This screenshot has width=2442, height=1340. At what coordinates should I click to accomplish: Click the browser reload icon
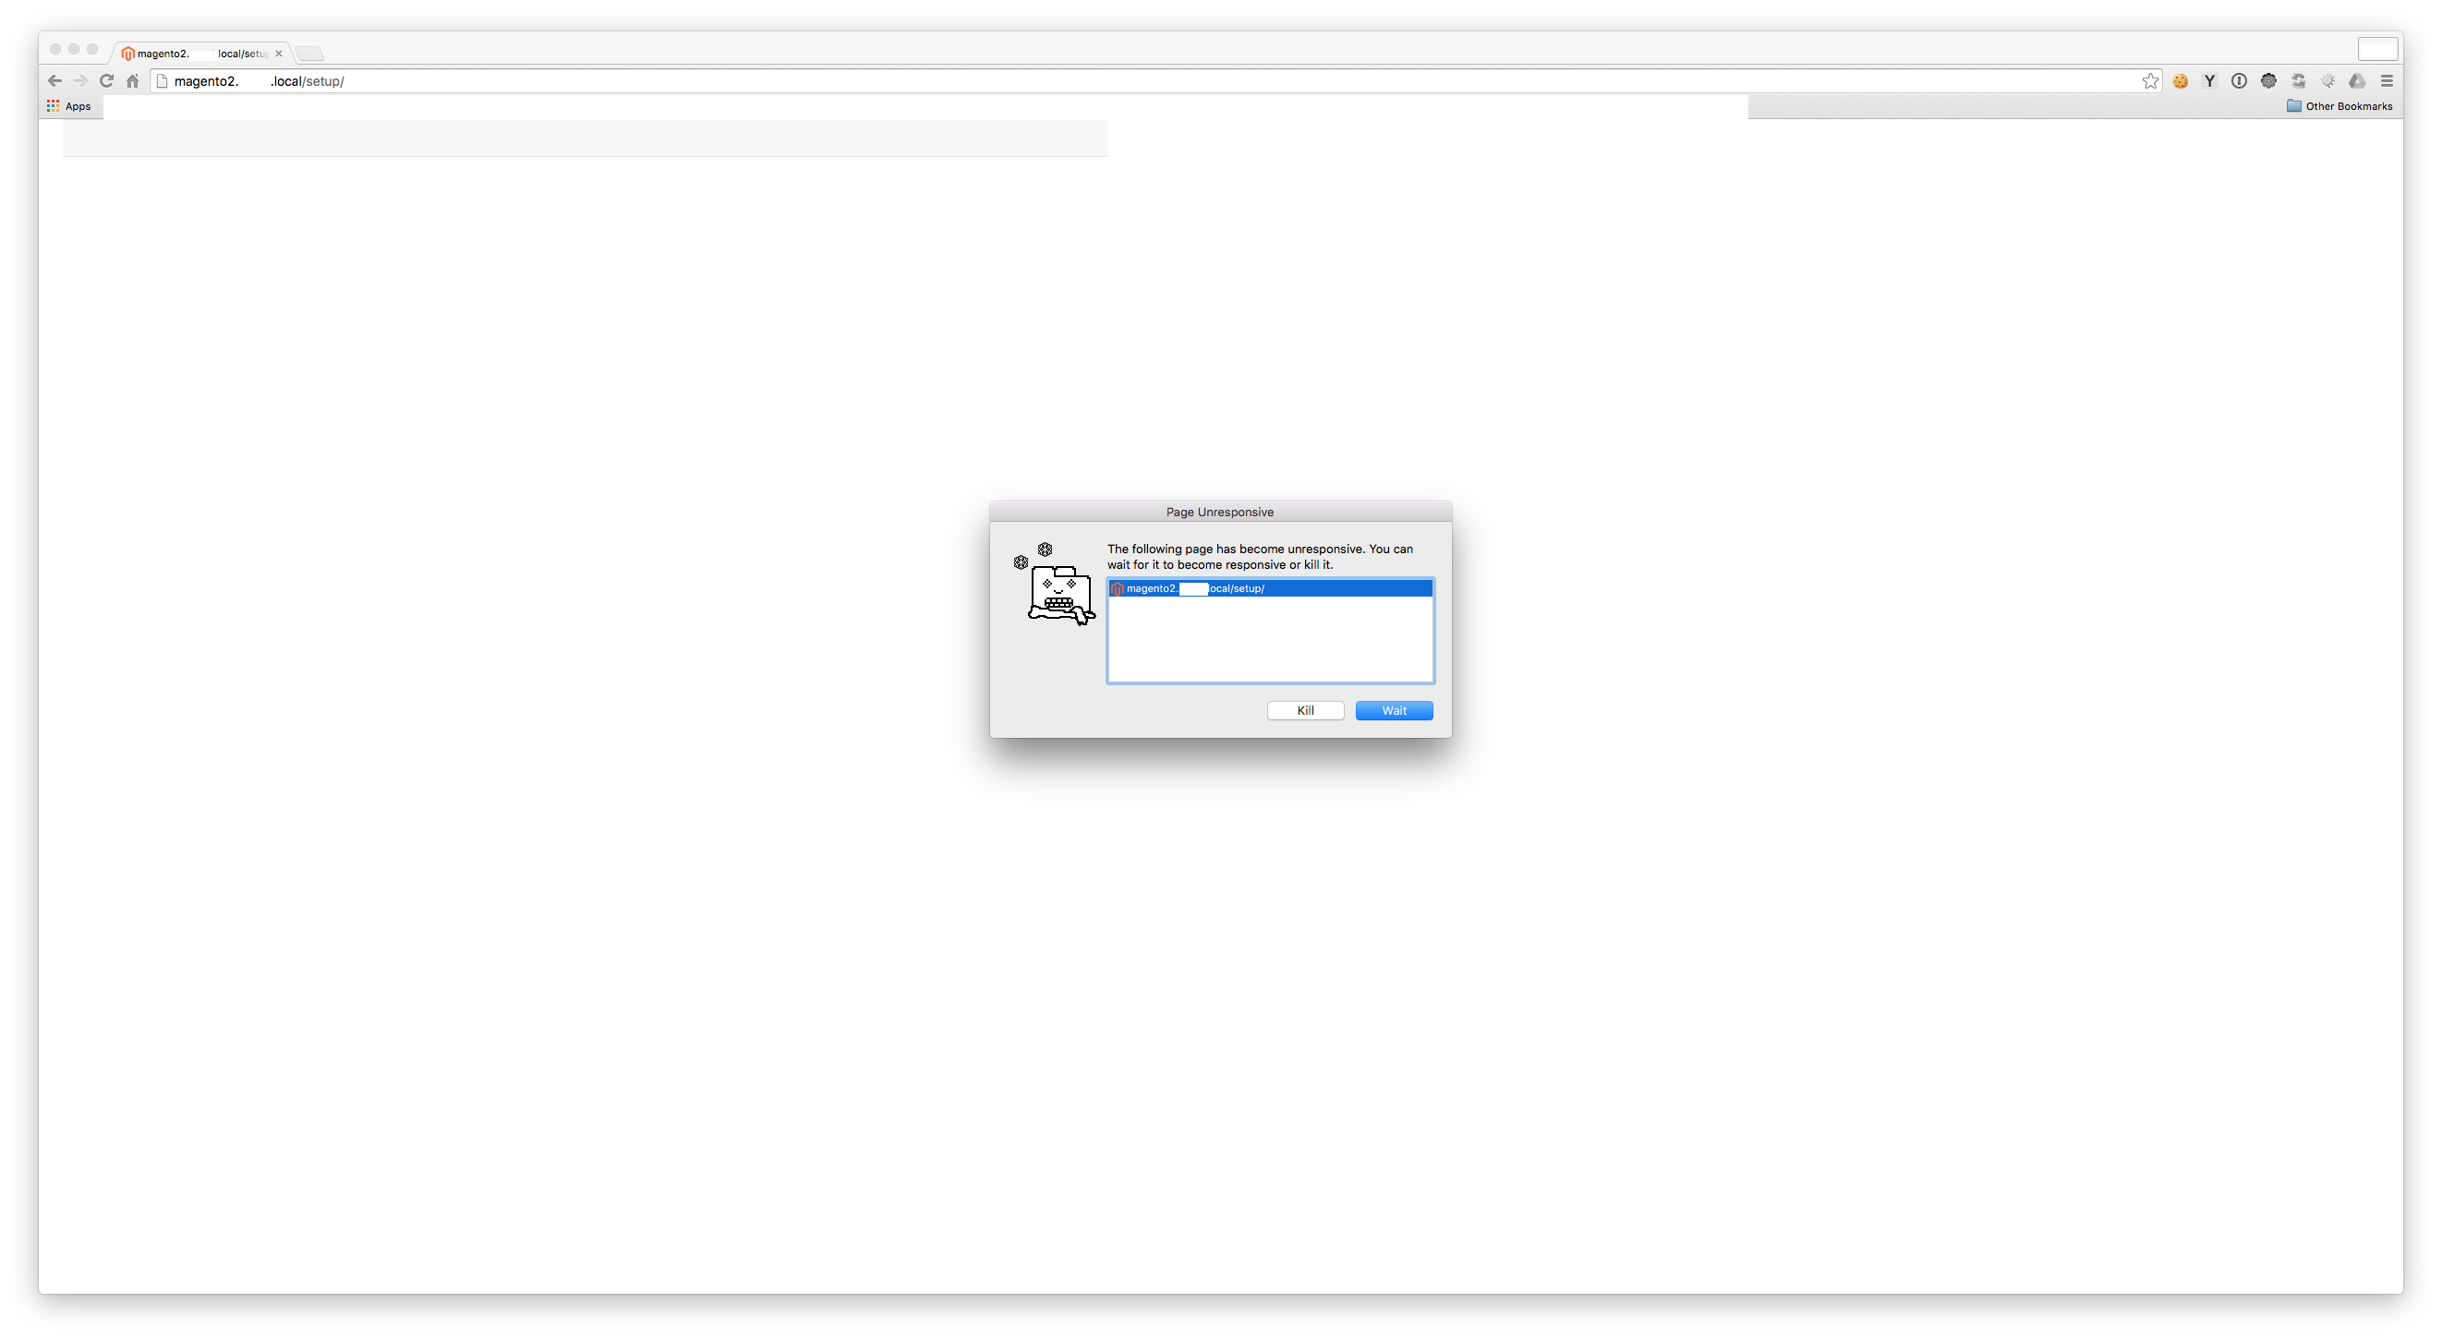click(x=105, y=81)
